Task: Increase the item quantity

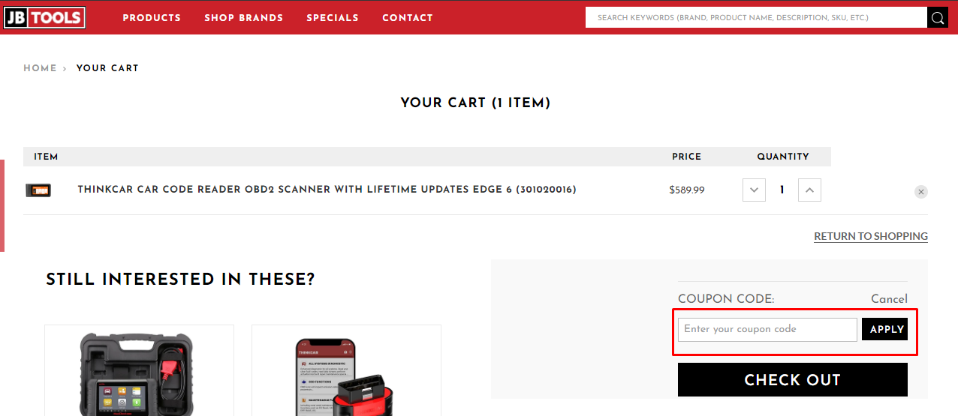Action: [x=809, y=190]
